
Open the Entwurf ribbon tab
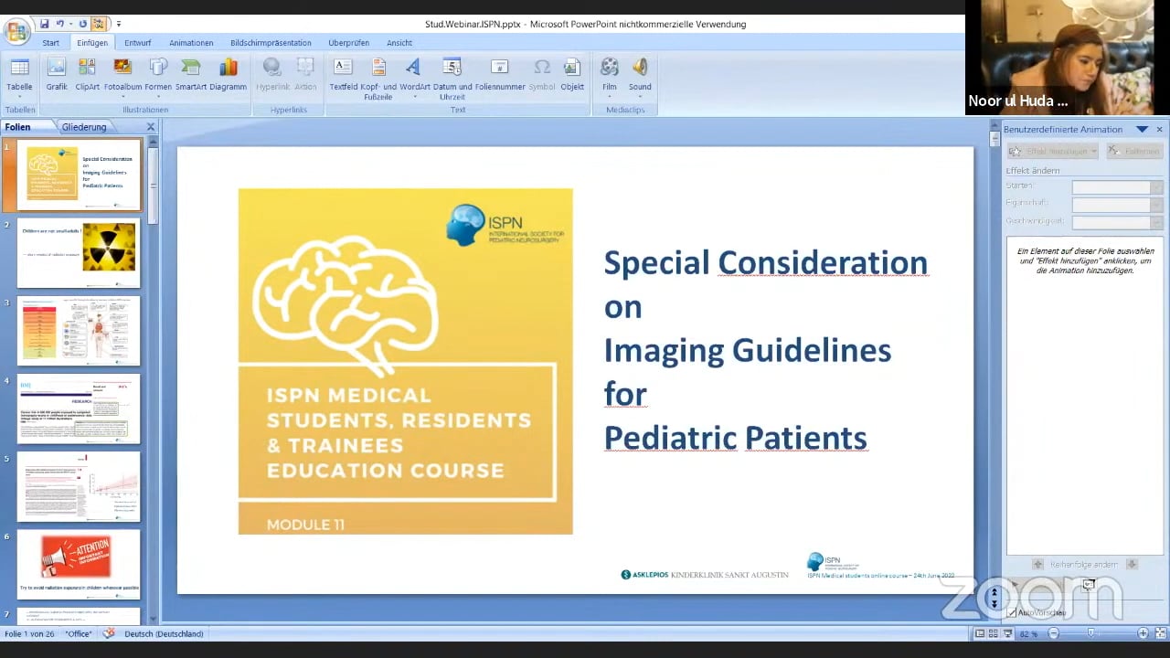[138, 43]
